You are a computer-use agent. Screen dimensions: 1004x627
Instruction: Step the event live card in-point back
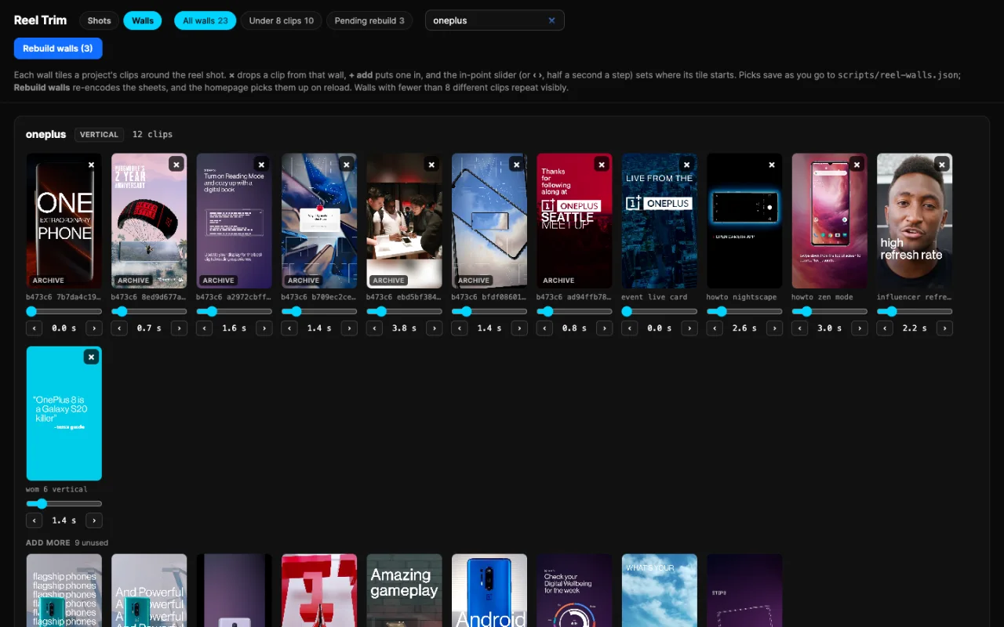[x=630, y=328]
